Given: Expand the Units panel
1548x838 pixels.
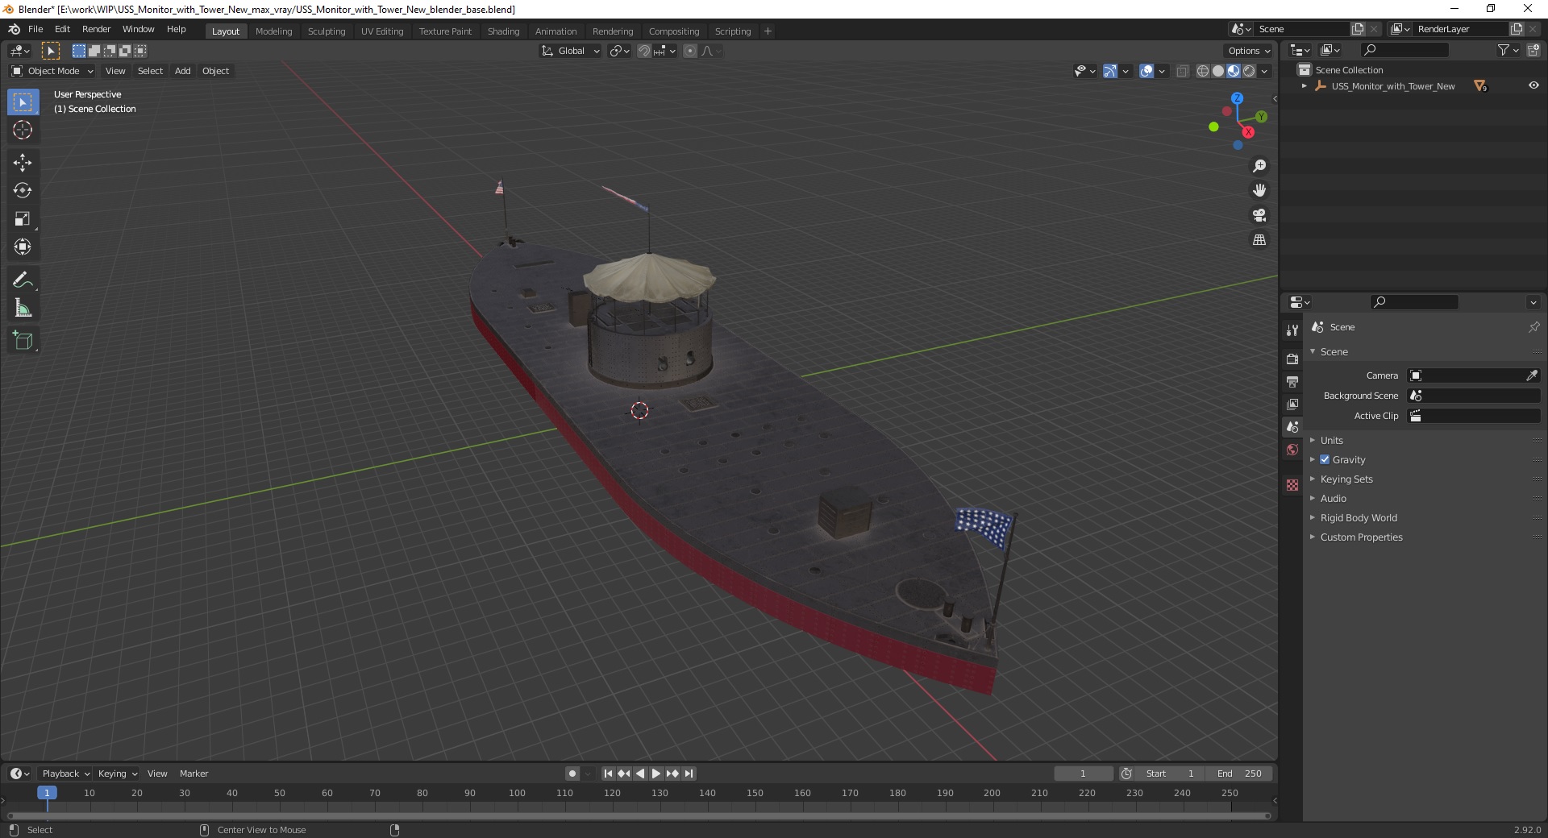Looking at the screenshot, I should click(x=1331, y=440).
